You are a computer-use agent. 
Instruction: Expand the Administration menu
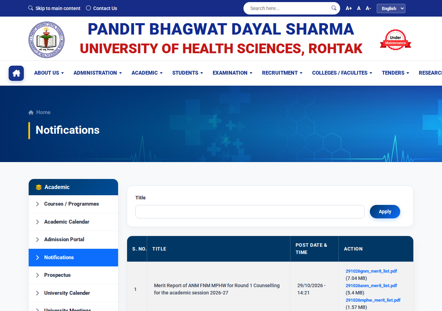pyautogui.click(x=98, y=73)
